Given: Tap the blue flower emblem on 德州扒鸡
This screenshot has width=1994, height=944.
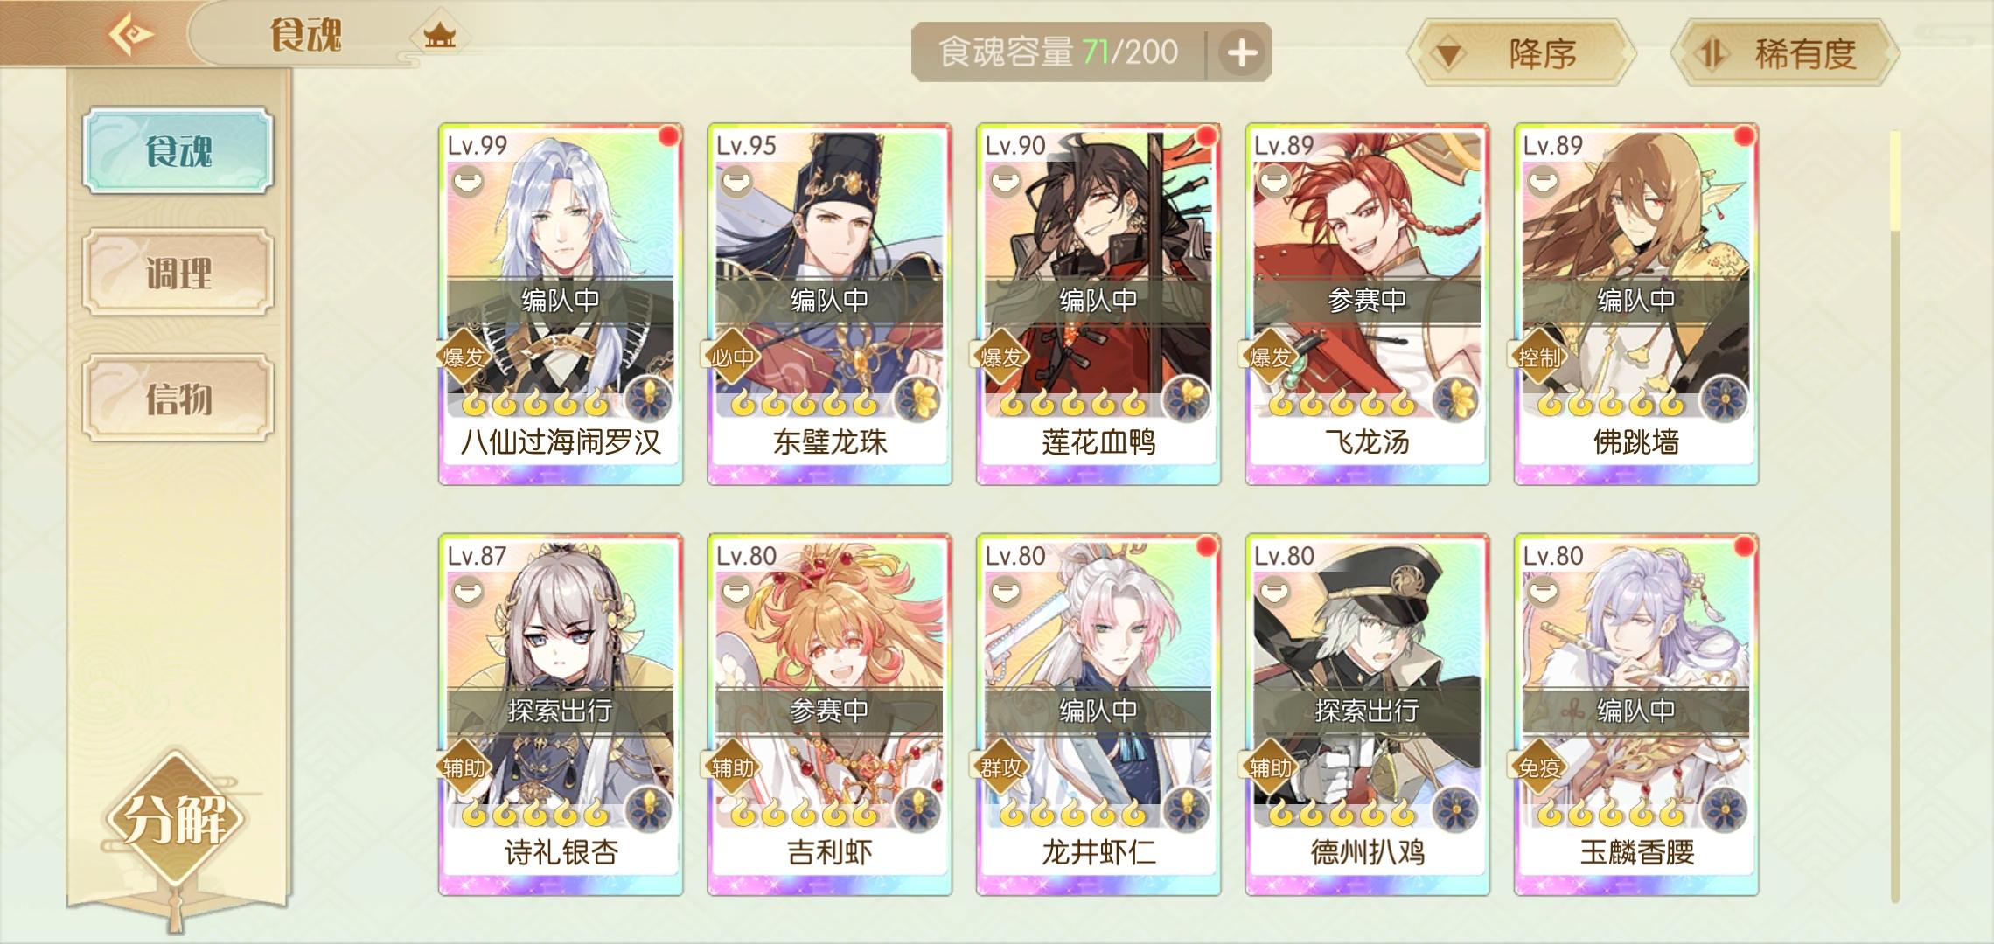Looking at the screenshot, I should (1455, 810).
